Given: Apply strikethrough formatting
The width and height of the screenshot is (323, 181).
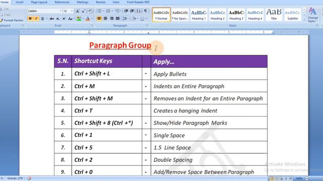Looking at the screenshot, I should pos(51,19).
